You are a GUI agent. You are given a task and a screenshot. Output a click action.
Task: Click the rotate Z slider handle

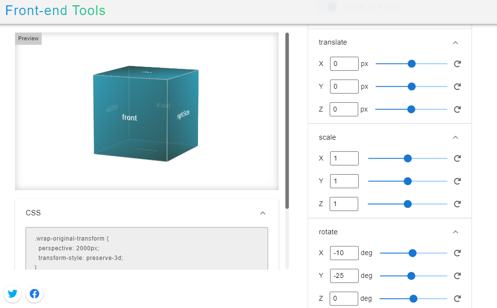[414, 299]
